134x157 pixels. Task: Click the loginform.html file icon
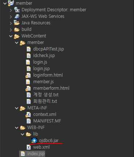28,75
